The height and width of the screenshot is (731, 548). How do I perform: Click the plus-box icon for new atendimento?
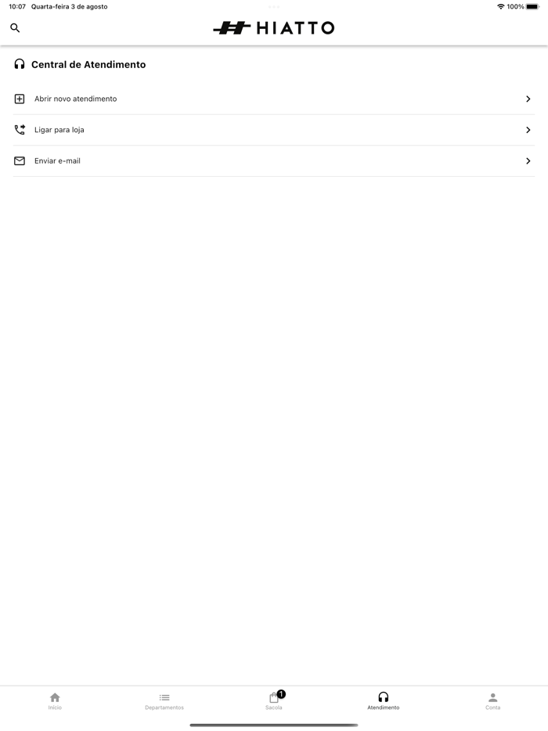[20, 99]
